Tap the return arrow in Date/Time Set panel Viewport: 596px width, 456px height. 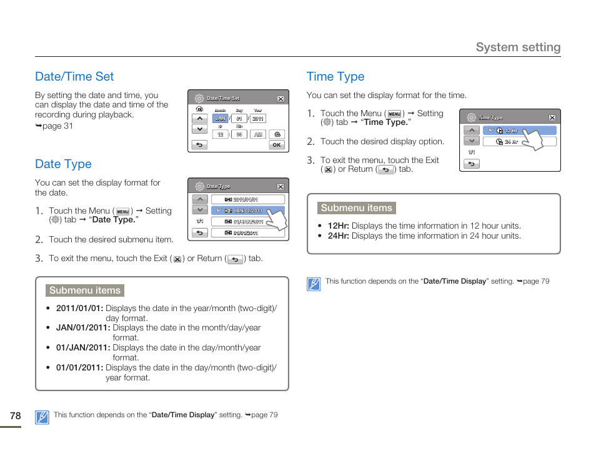click(199, 145)
